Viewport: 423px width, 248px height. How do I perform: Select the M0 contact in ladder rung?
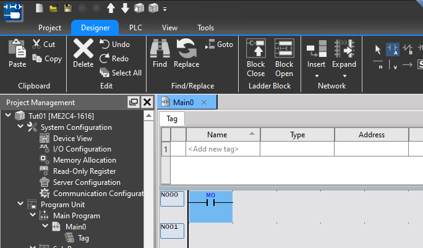click(x=210, y=202)
